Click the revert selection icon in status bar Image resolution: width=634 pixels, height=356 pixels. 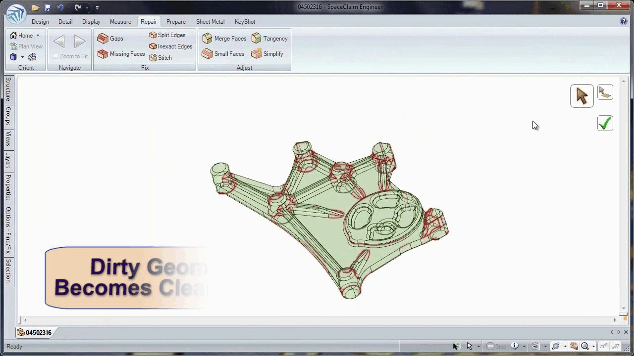(457, 347)
